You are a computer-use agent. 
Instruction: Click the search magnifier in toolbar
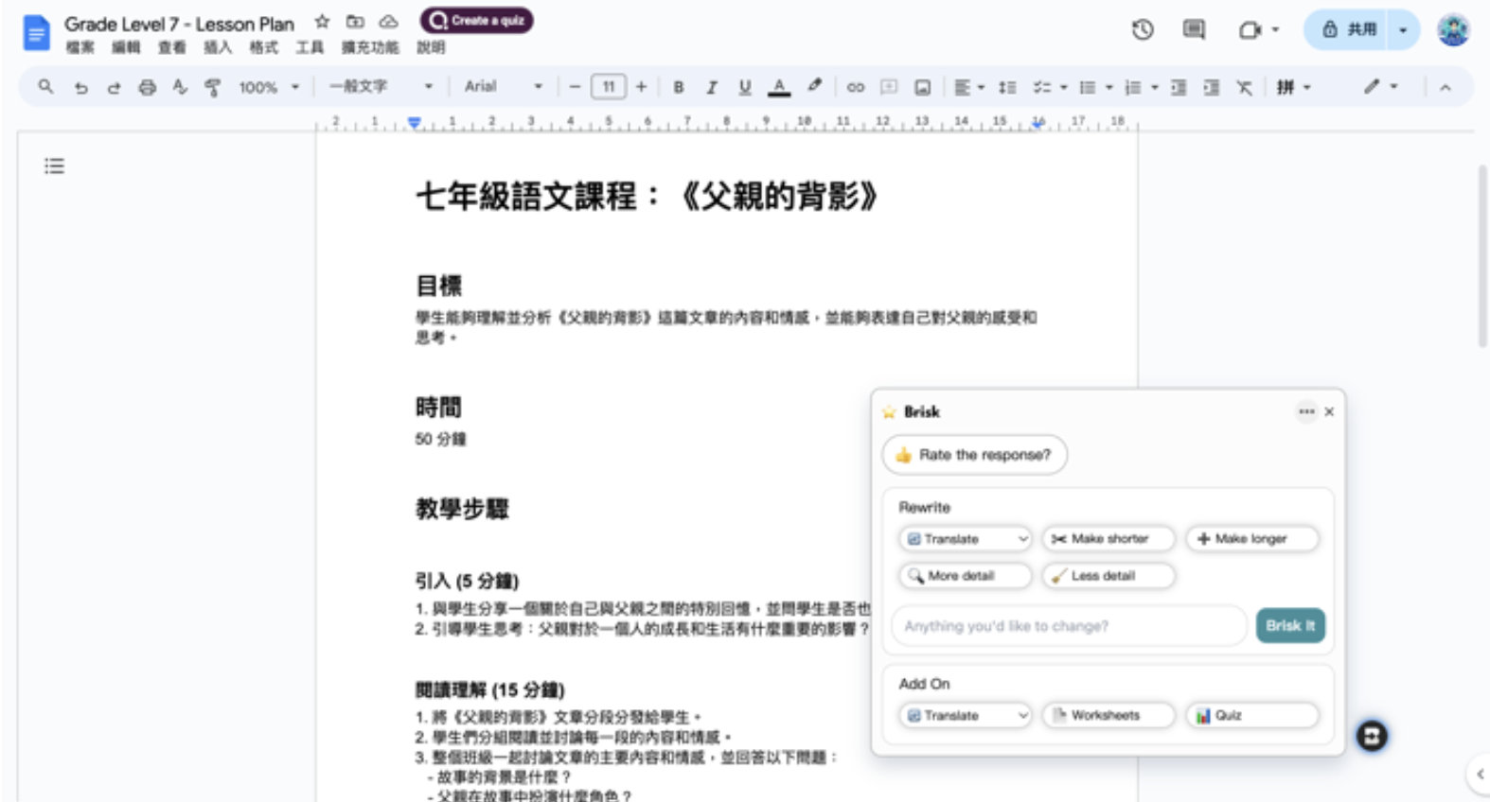(x=45, y=87)
